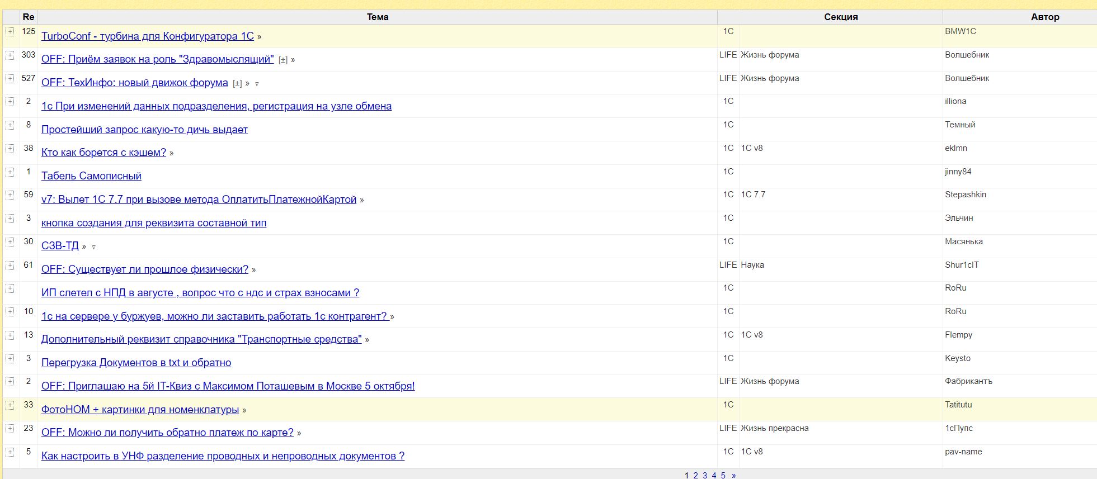Expand the СЗВ-ТД row plus box

10,242
